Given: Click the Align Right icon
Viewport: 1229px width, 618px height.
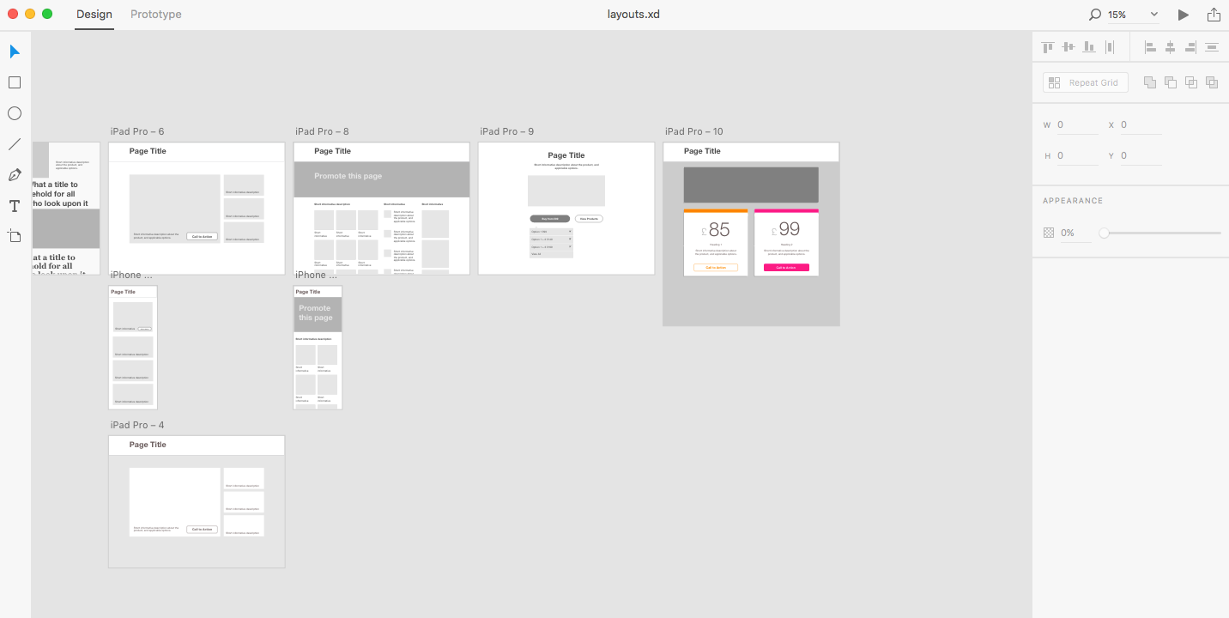Looking at the screenshot, I should click(1190, 47).
